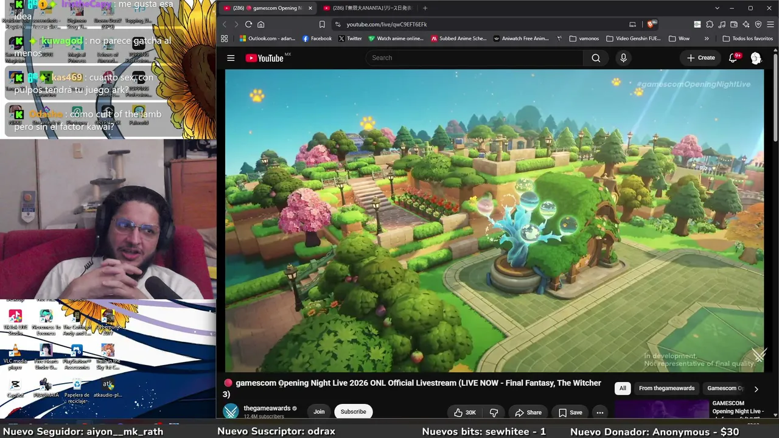This screenshot has width=779, height=438.
Task: Share the livestream video
Action: click(x=528, y=412)
